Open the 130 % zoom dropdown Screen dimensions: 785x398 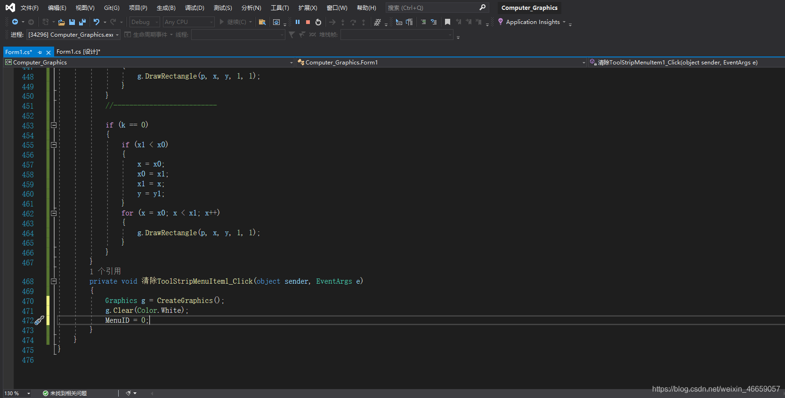coord(17,393)
